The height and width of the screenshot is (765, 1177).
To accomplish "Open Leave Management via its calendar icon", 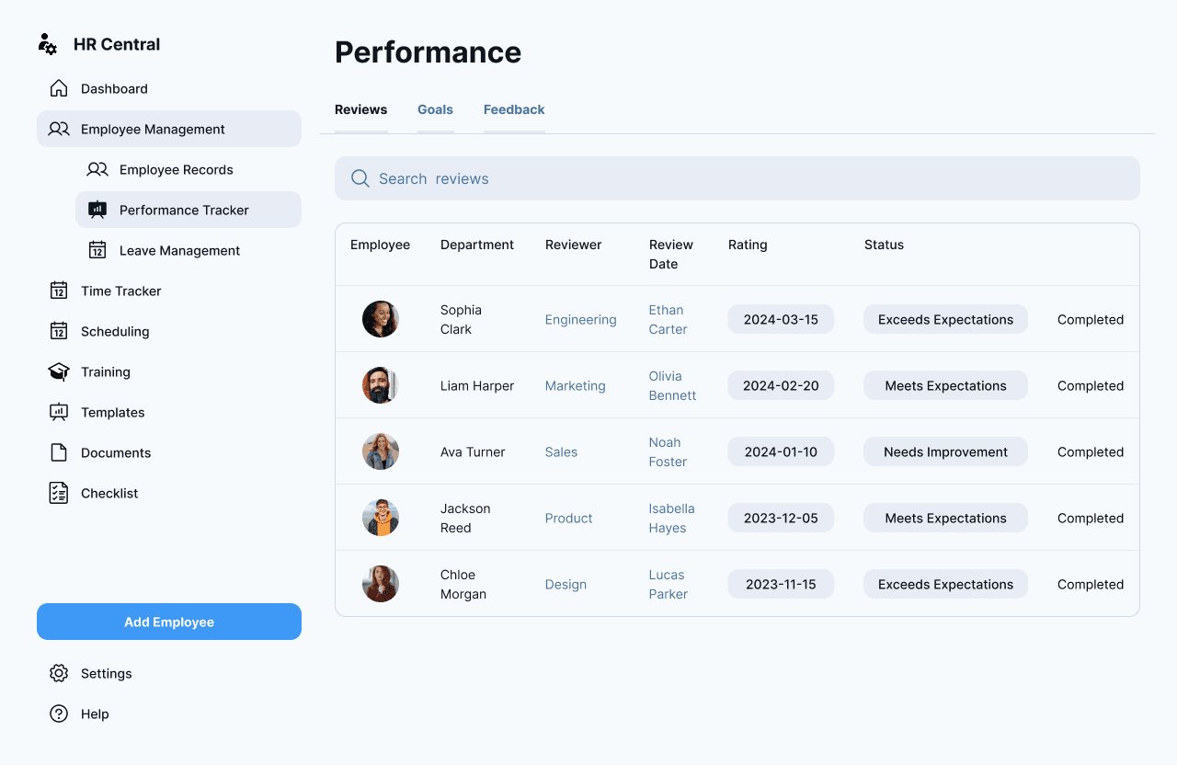I will [97, 250].
